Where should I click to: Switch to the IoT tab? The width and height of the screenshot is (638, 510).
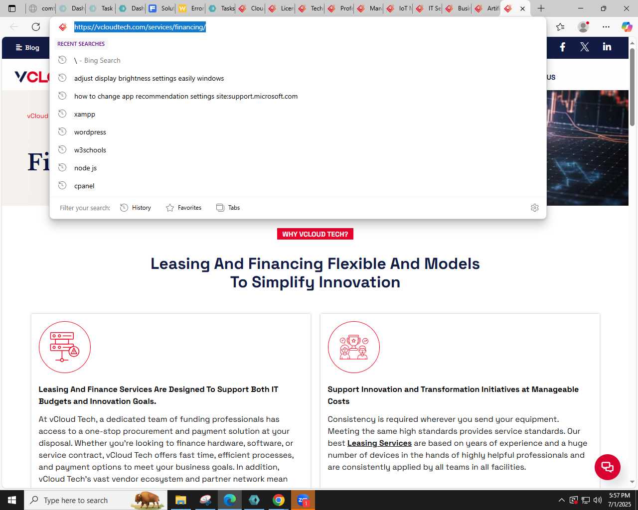pyautogui.click(x=398, y=8)
